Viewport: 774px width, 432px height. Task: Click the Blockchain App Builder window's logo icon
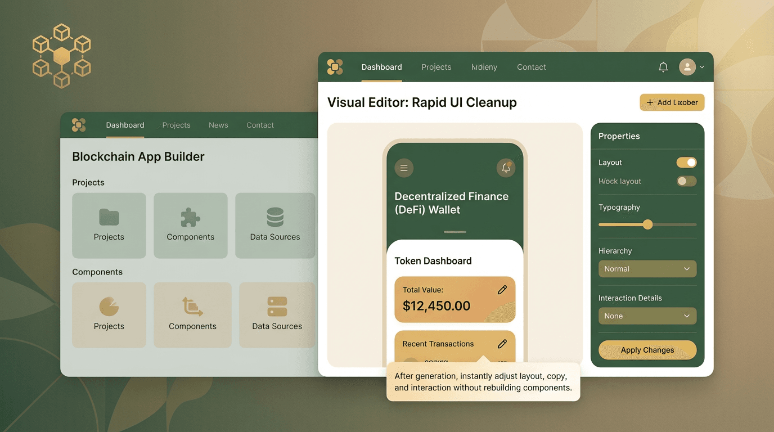pos(79,125)
